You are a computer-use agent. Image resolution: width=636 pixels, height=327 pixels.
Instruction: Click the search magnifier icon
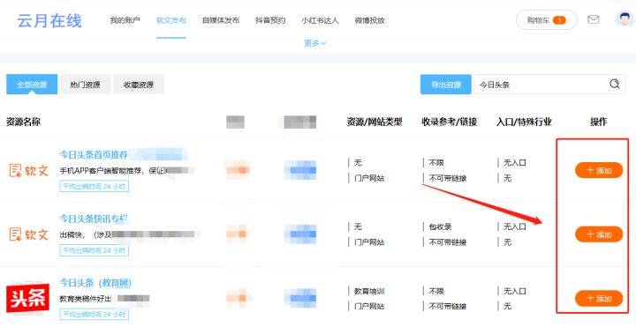(615, 85)
